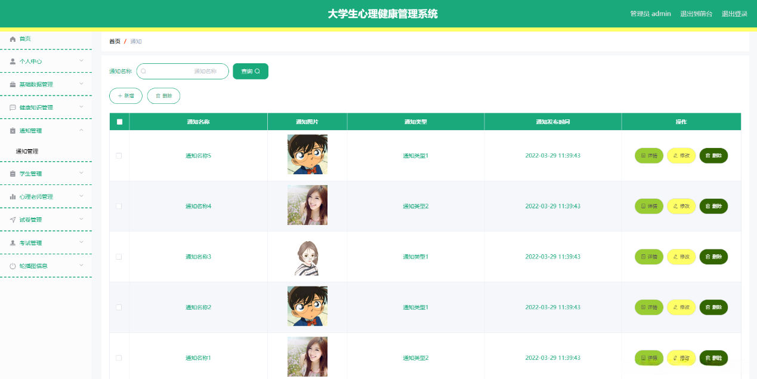
Task: Click 详情 button for 通知名称1
Action: pyautogui.click(x=649, y=358)
